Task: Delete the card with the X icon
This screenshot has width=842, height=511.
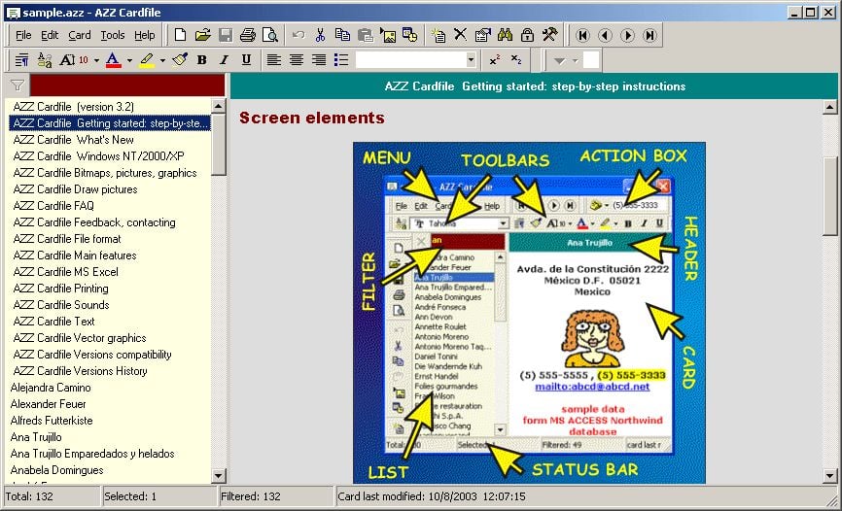Action: [x=460, y=35]
